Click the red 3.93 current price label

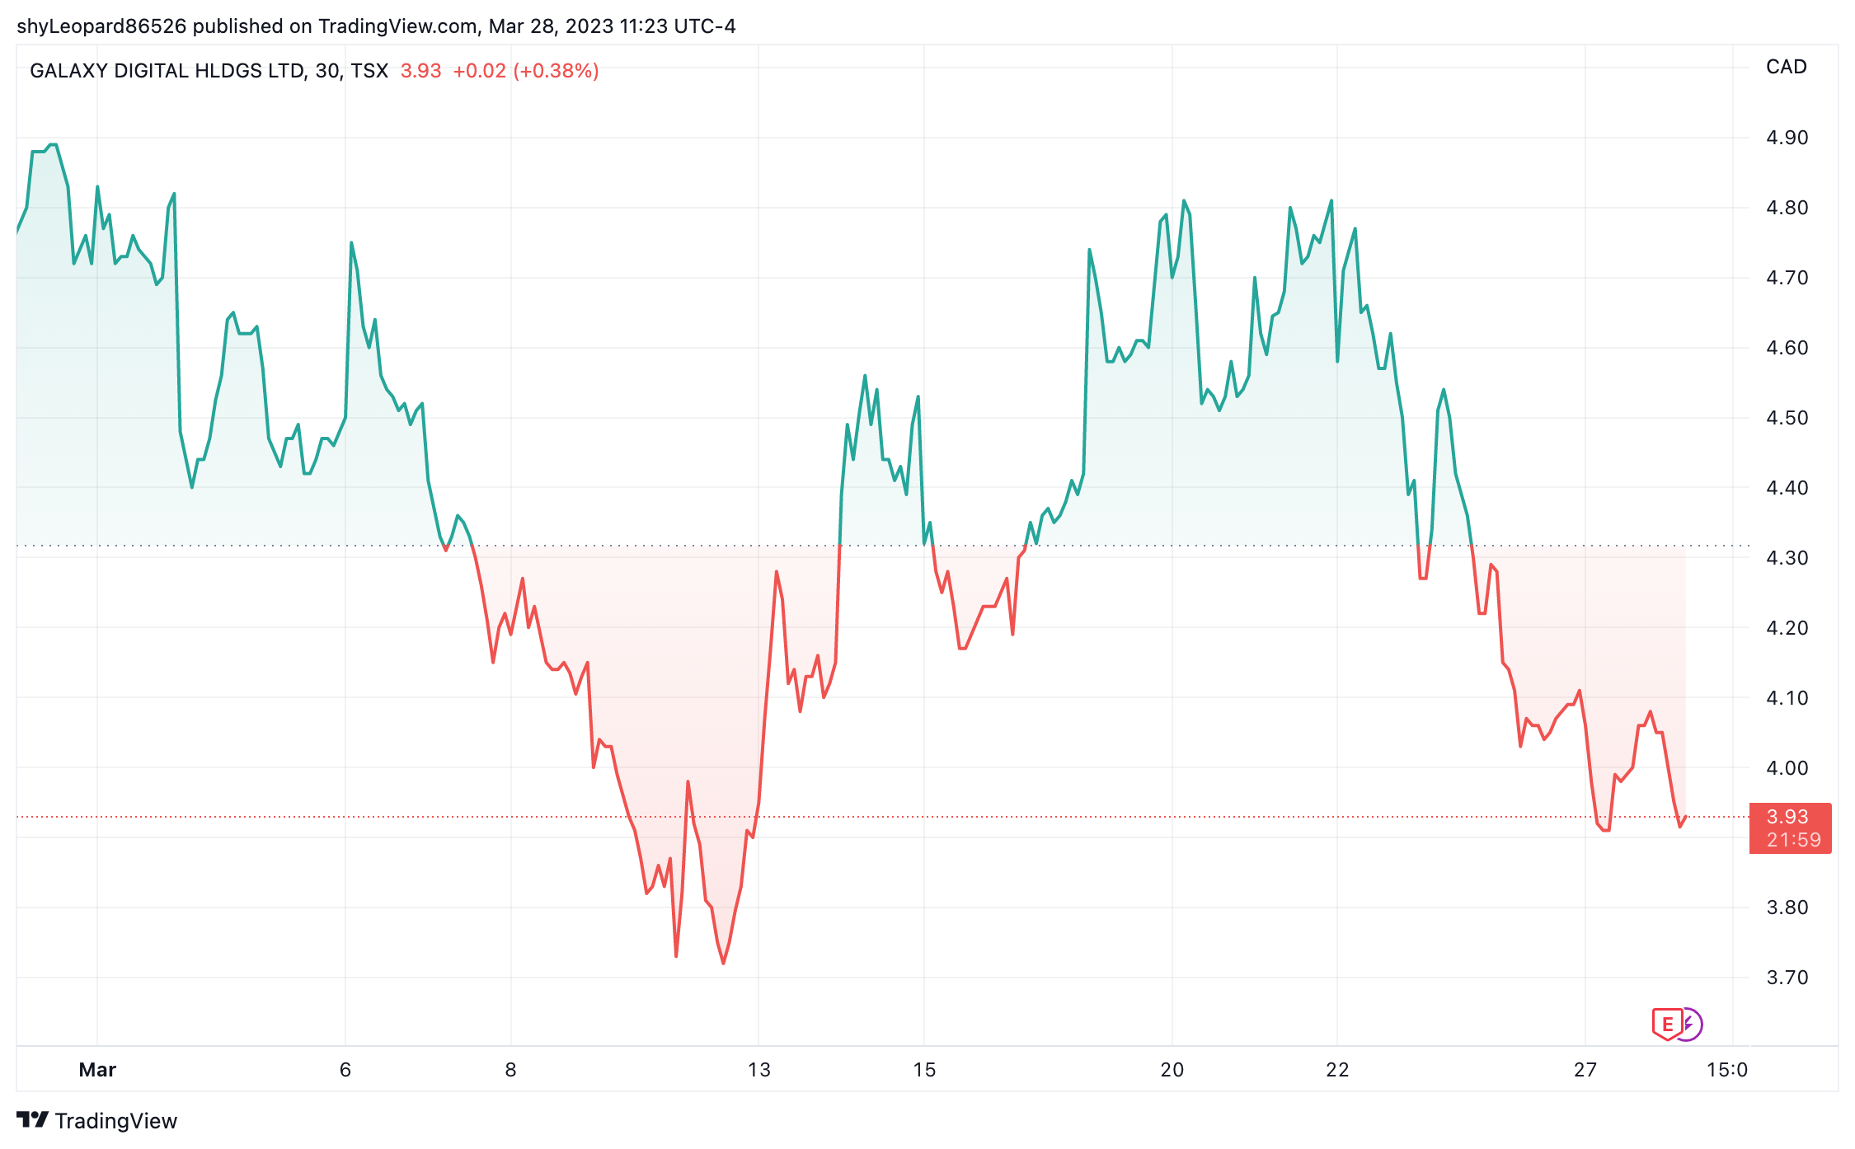tap(1787, 816)
